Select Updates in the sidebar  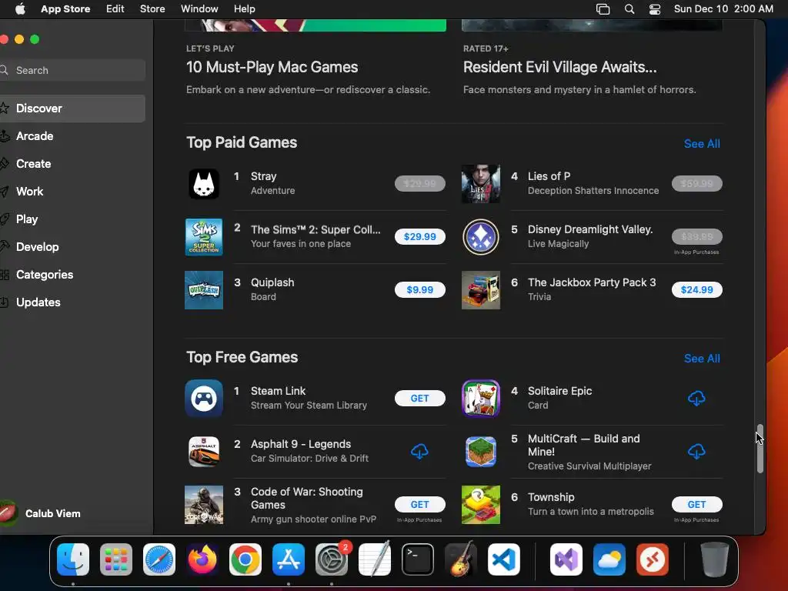click(73, 302)
